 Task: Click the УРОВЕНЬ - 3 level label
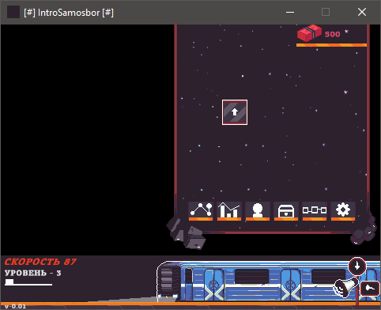point(33,273)
